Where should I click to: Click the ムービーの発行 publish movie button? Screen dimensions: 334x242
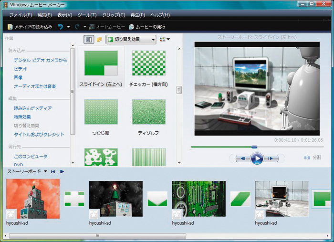(x=147, y=27)
